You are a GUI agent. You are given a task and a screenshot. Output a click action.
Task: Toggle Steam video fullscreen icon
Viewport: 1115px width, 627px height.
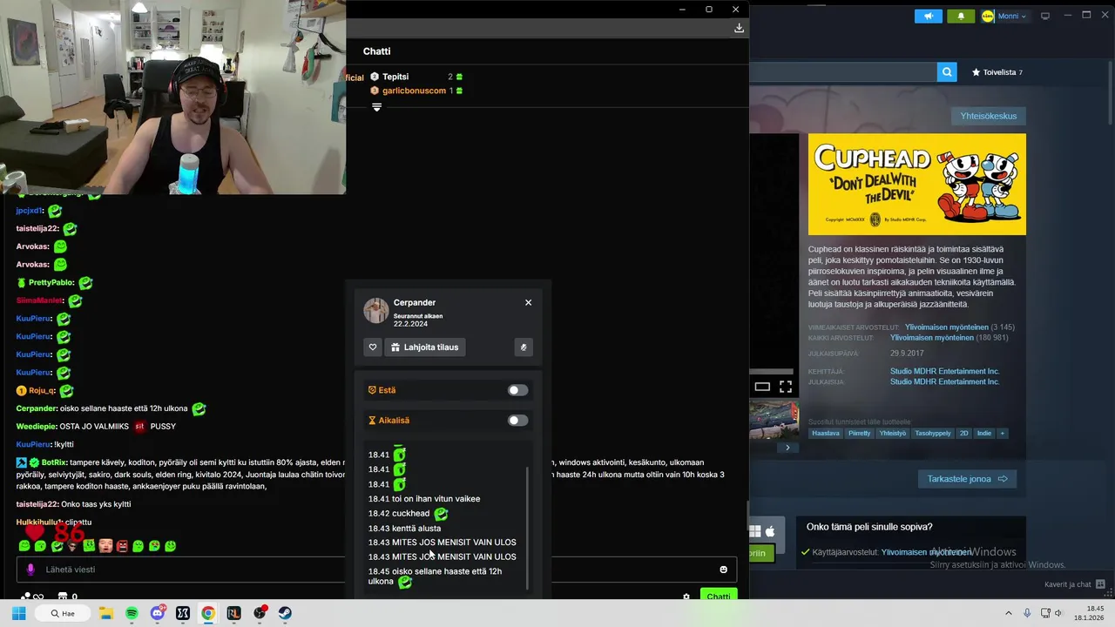[x=786, y=387]
